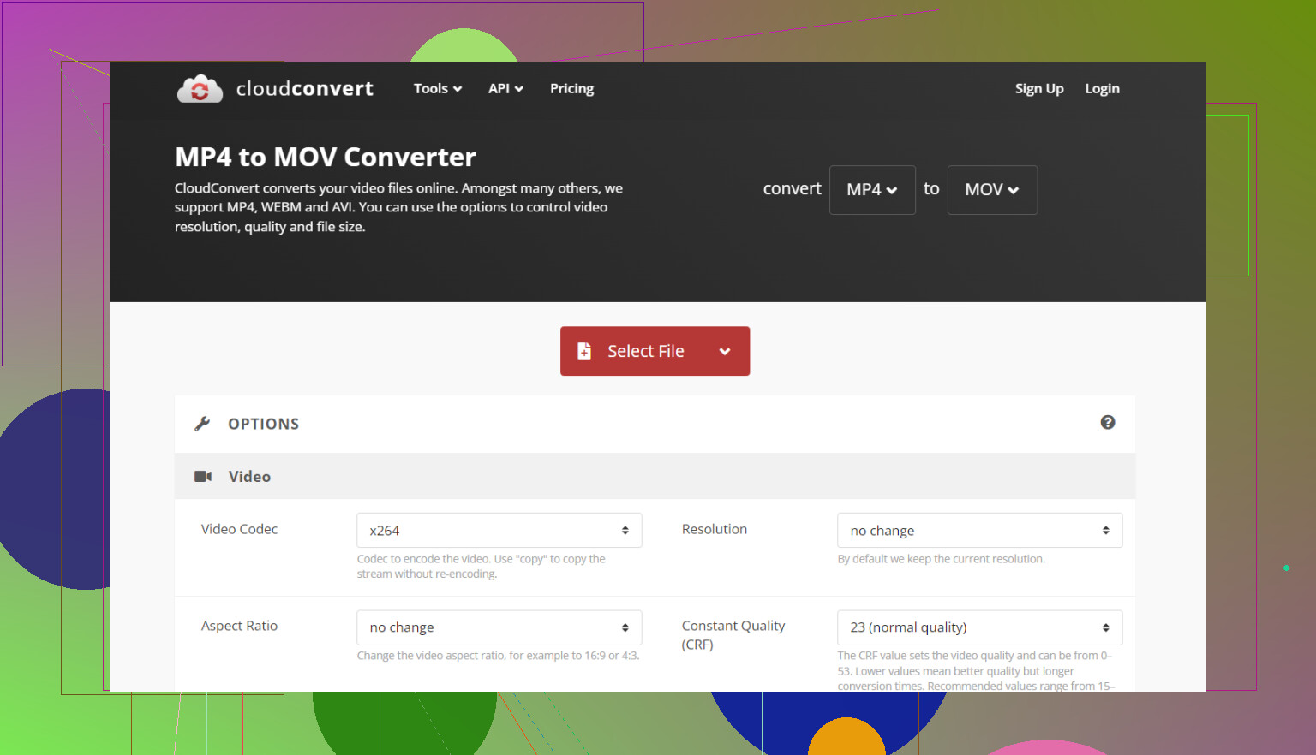Click the MP4 to MOV Converter heading
Screen dimensions: 1316x755
[326, 157]
